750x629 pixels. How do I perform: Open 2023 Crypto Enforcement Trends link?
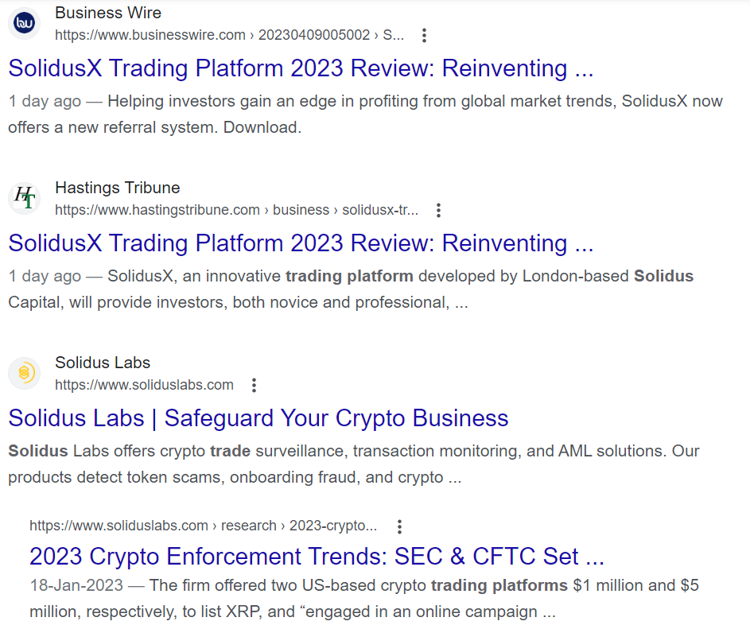[x=317, y=557]
